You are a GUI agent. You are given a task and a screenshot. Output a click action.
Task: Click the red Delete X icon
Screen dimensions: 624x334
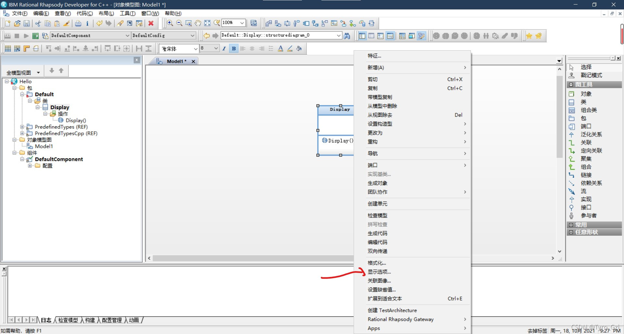[x=151, y=23]
